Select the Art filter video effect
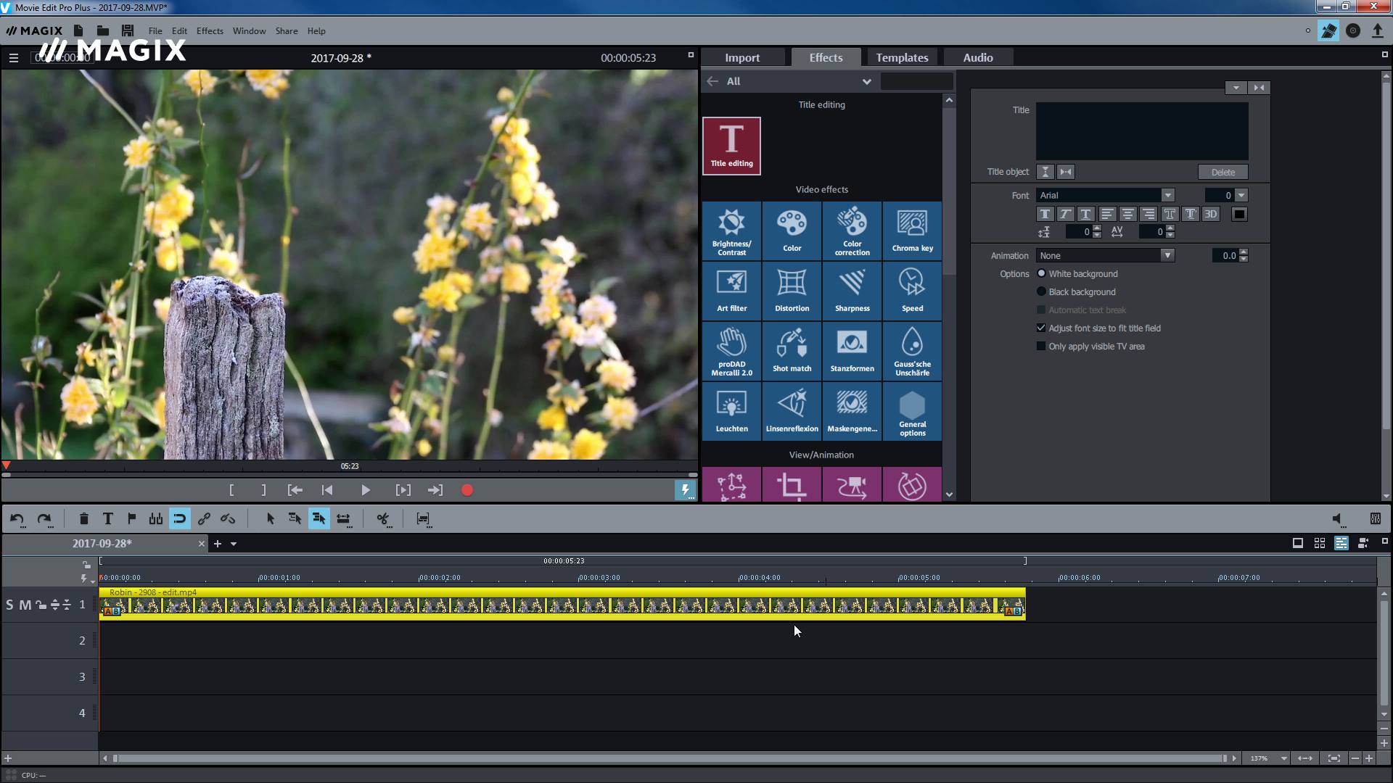This screenshot has height=783, width=1393. tap(732, 289)
